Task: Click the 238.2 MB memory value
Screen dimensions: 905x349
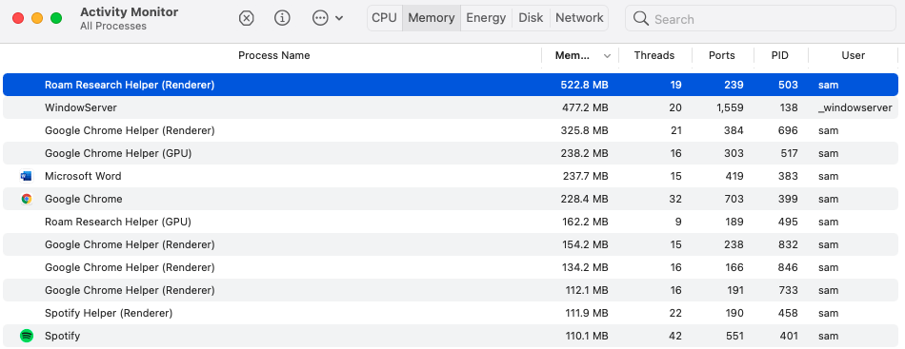Action: click(585, 153)
